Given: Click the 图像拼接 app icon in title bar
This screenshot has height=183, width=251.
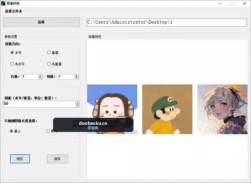Looking at the screenshot, I should [x=3, y=3].
